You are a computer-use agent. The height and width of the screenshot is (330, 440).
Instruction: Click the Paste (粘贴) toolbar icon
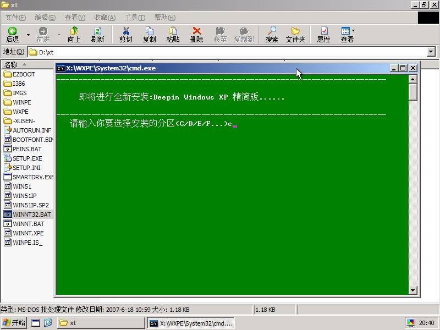(x=173, y=31)
